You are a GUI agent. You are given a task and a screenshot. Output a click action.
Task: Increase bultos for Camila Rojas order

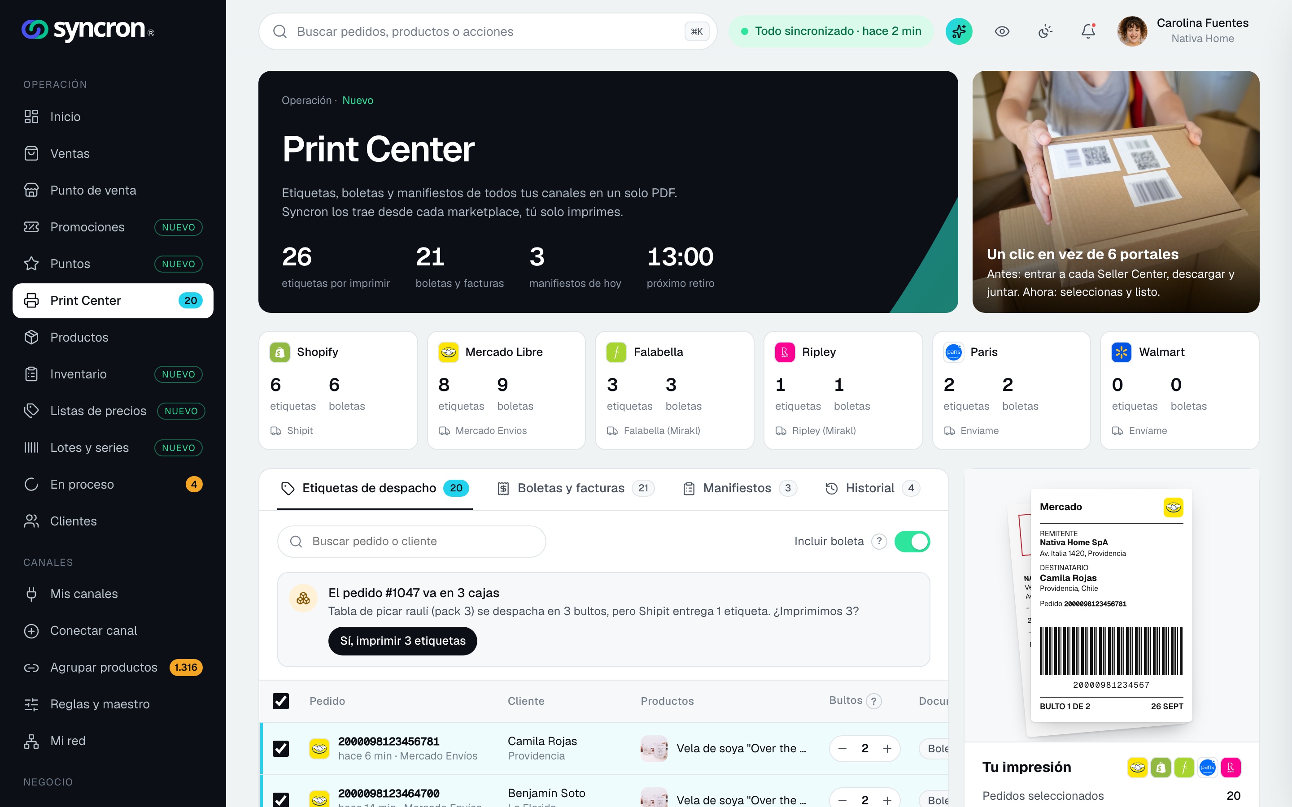[x=887, y=749]
